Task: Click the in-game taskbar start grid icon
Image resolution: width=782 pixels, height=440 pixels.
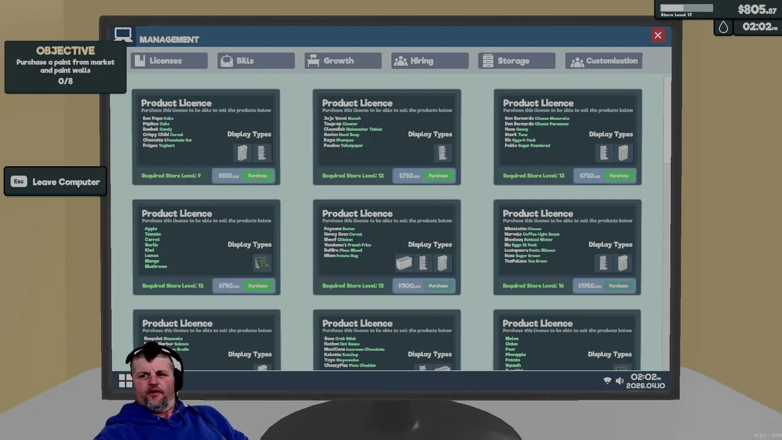Action: coord(125,381)
